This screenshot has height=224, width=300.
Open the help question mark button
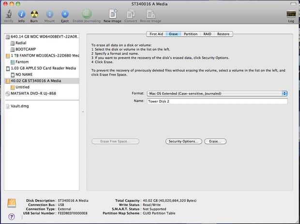coord(12,217)
